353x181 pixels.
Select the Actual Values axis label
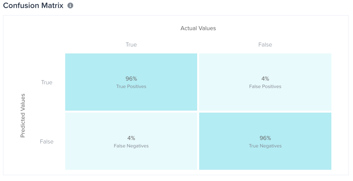tap(198, 28)
